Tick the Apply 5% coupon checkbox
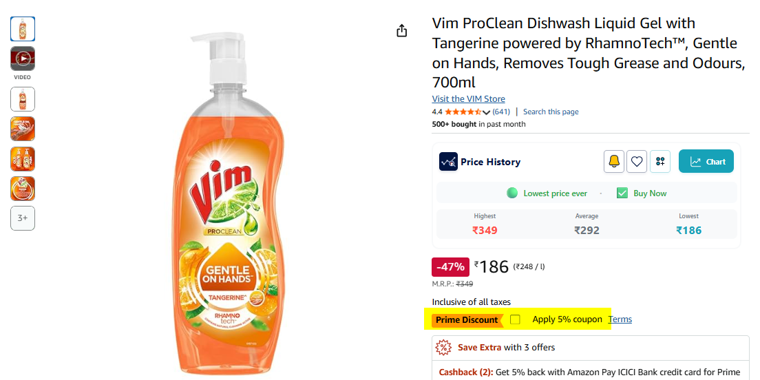 point(516,319)
